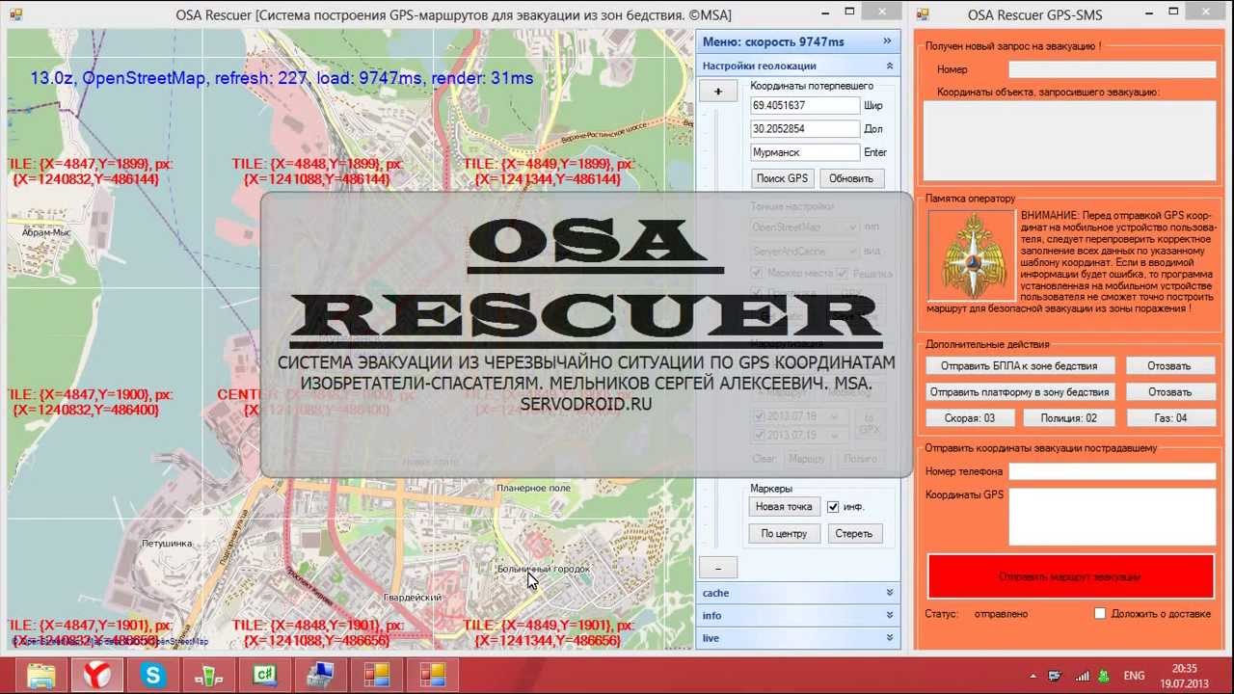Focus the Мурманск city field
The height and width of the screenshot is (694, 1234).
(805, 152)
